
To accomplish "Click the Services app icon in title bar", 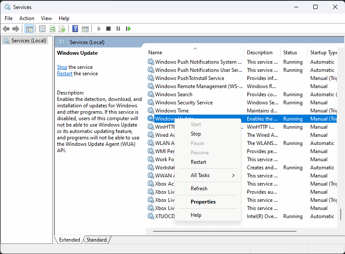I will point(7,7).
